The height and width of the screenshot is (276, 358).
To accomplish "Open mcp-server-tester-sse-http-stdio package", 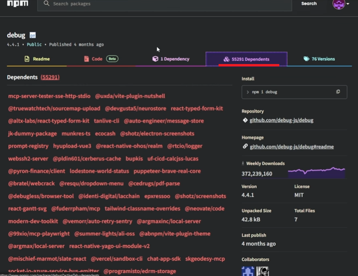I will (49, 96).
